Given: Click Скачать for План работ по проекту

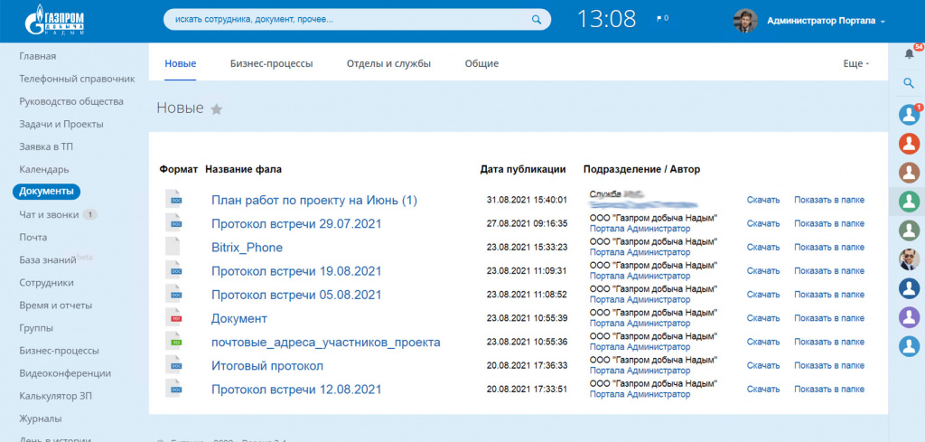Looking at the screenshot, I should point(763,200).
